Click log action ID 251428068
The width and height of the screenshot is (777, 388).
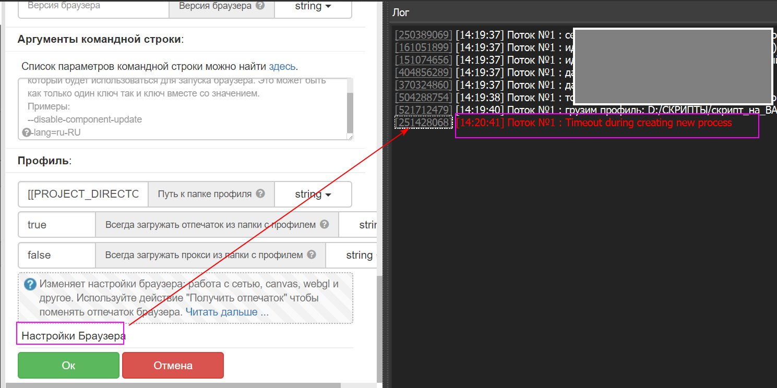coord(423,123)
